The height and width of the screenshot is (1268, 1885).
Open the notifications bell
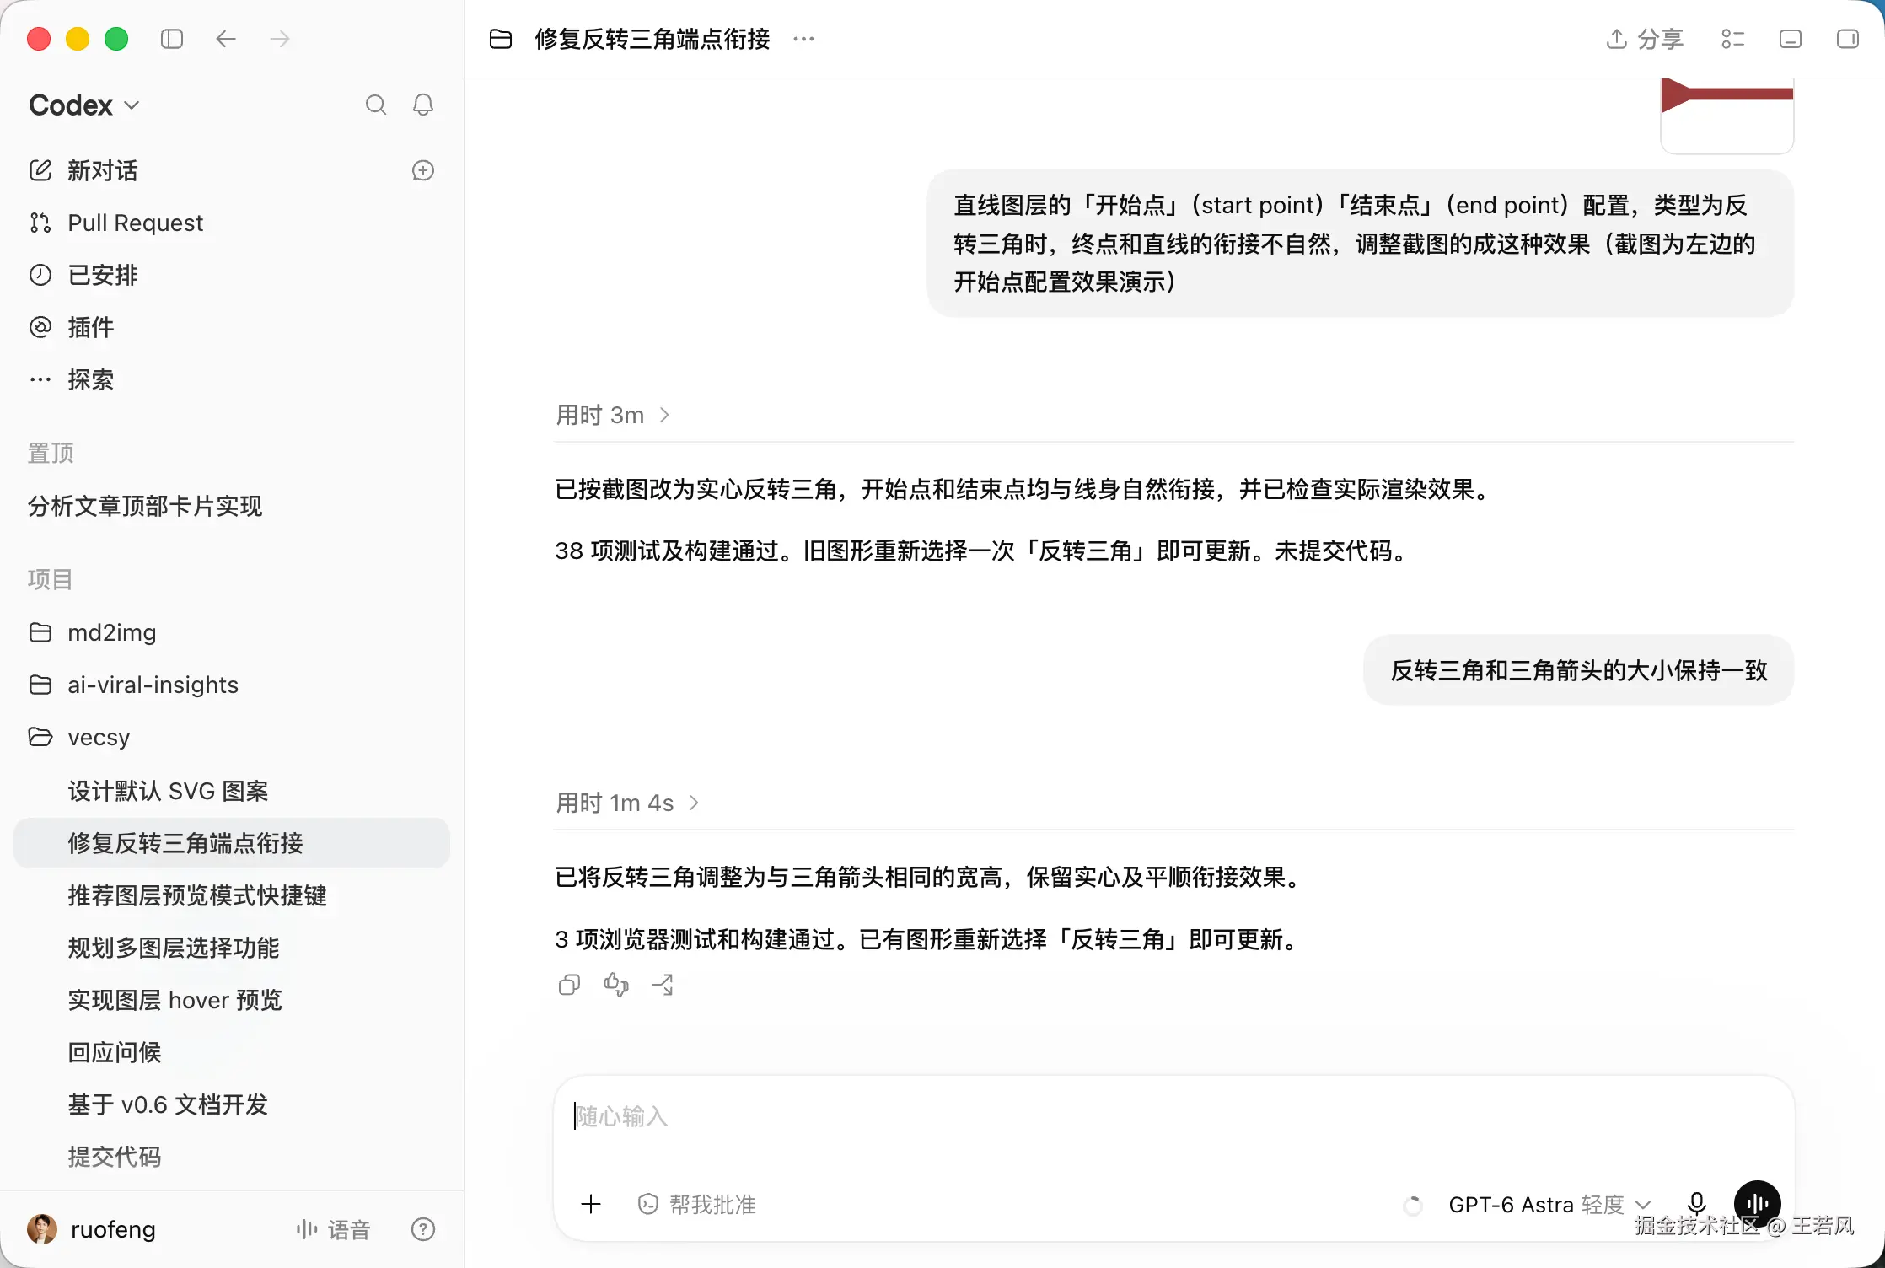pyautogui.click(x=423, y=105)
